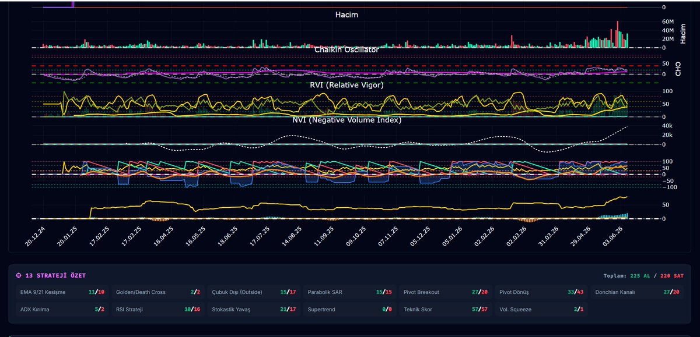Click the 18.06.25 date tick label

[x=229, y=236]
